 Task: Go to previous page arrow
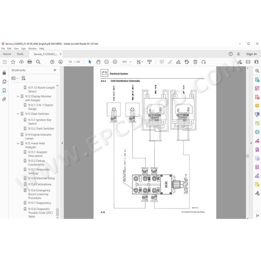[x=52, y=62]
